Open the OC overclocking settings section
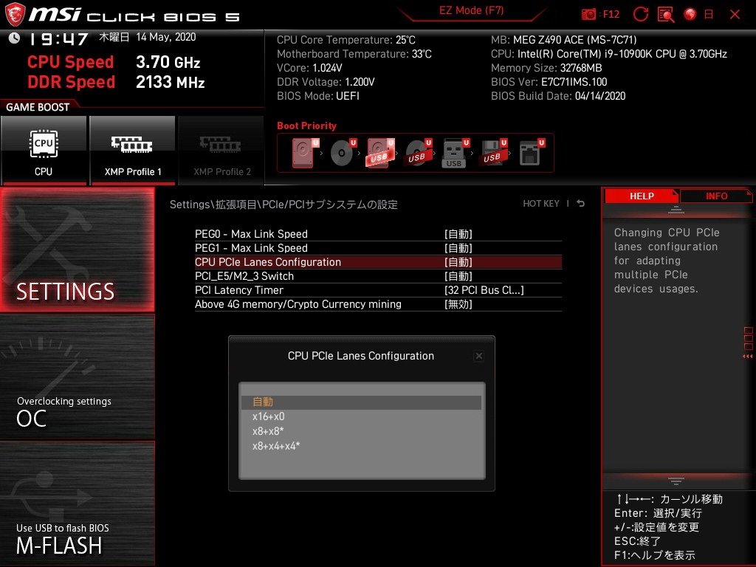 pos(77,377)
